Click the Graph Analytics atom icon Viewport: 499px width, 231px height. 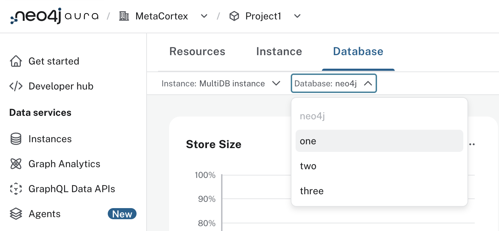coord(16,164)
